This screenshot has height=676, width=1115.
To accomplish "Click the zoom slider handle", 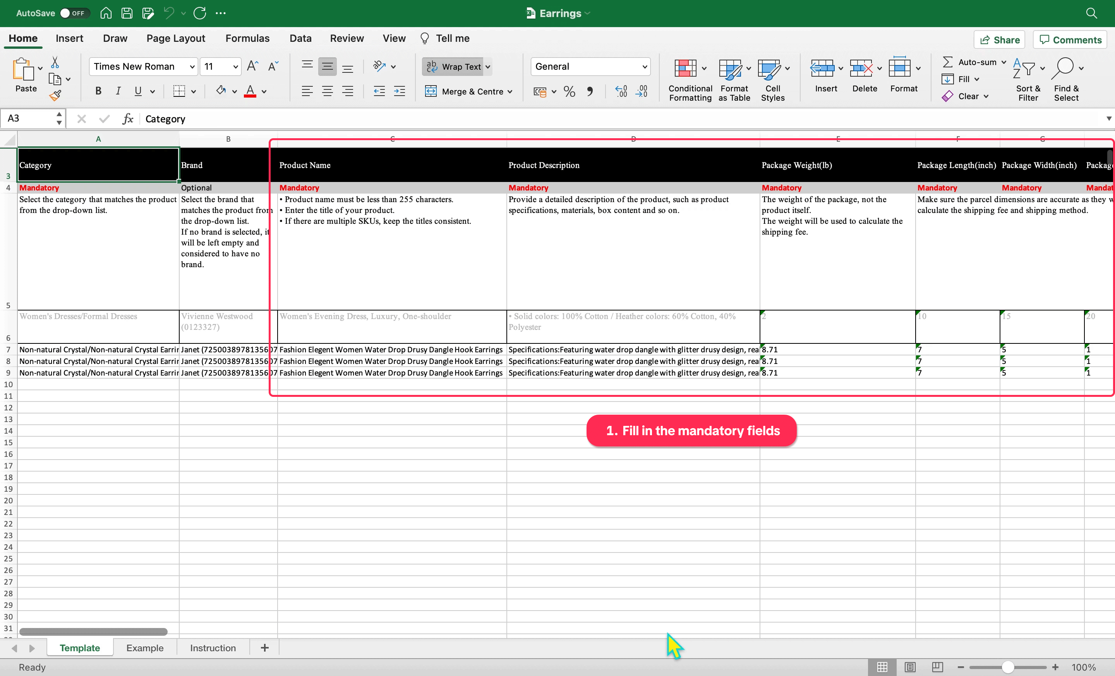I will pos(1008,667).
